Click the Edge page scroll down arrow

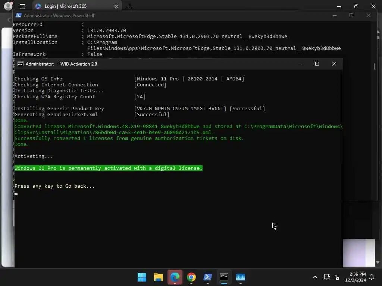tap(378, 263)
